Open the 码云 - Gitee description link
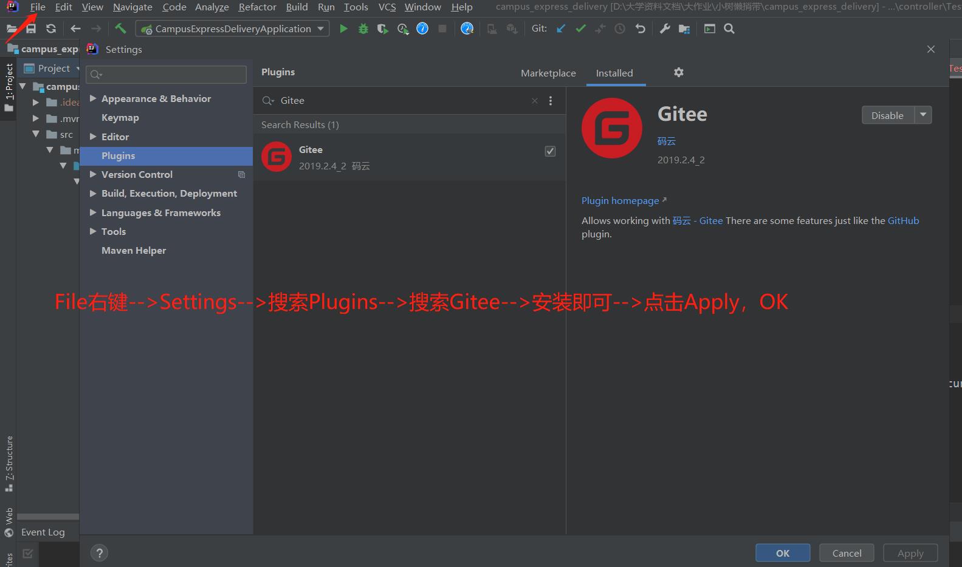 pyautogui.click(x=698, y=221)
